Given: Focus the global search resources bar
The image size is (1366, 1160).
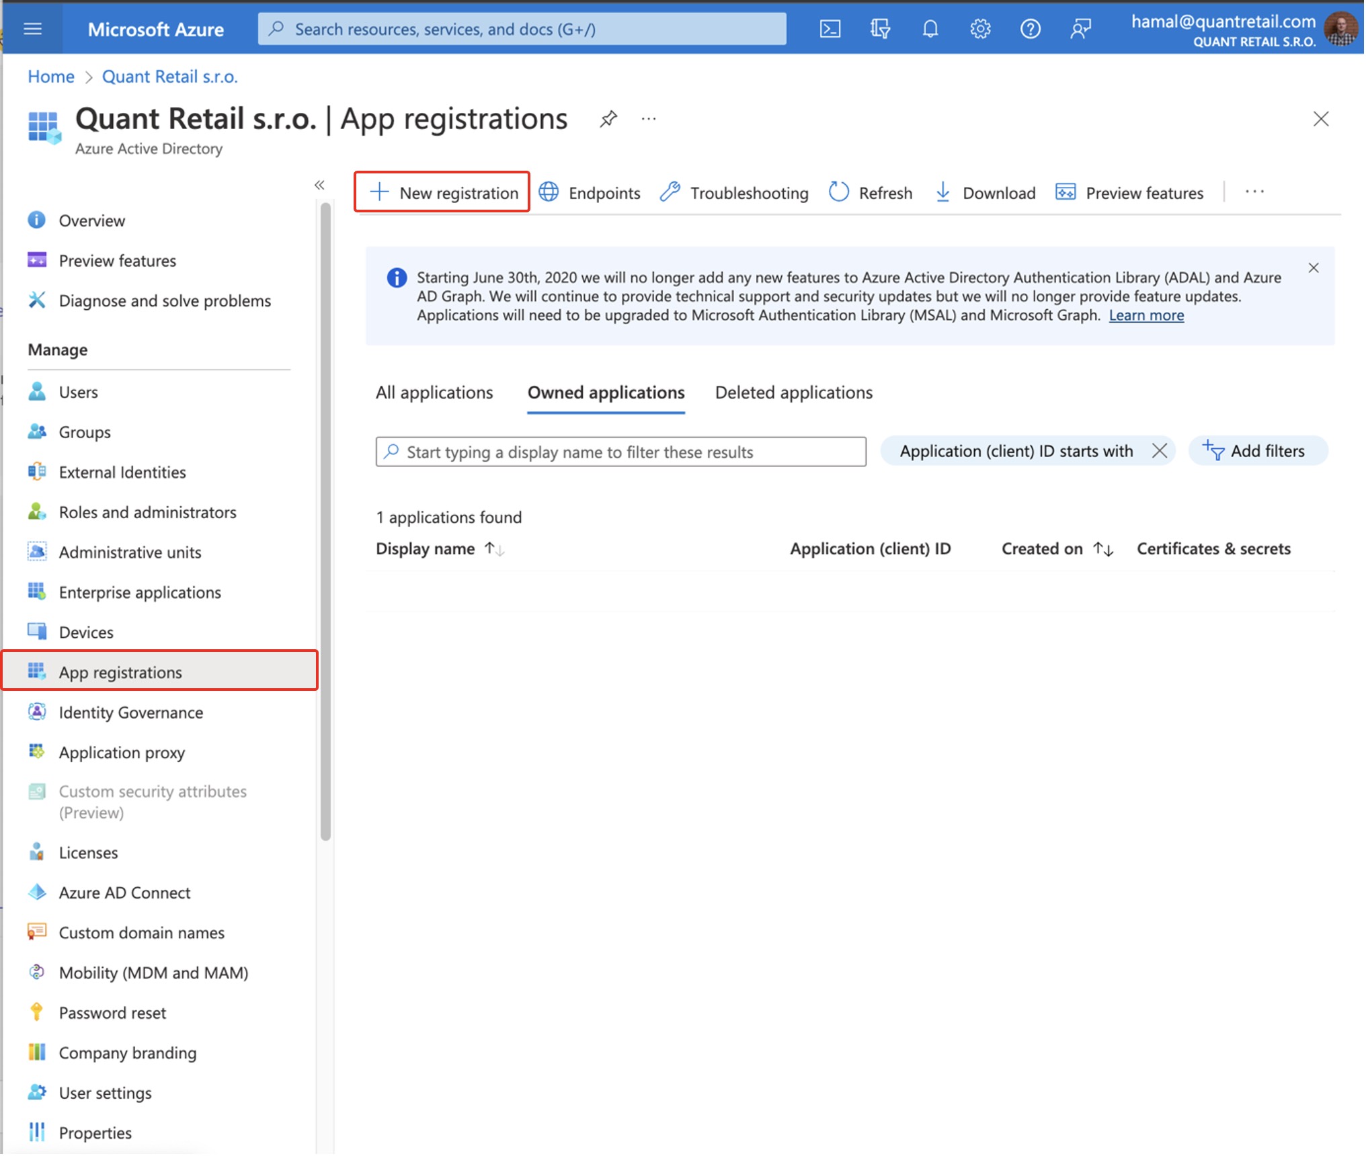Looking at the screenshot, I should [x=523, y=29].
